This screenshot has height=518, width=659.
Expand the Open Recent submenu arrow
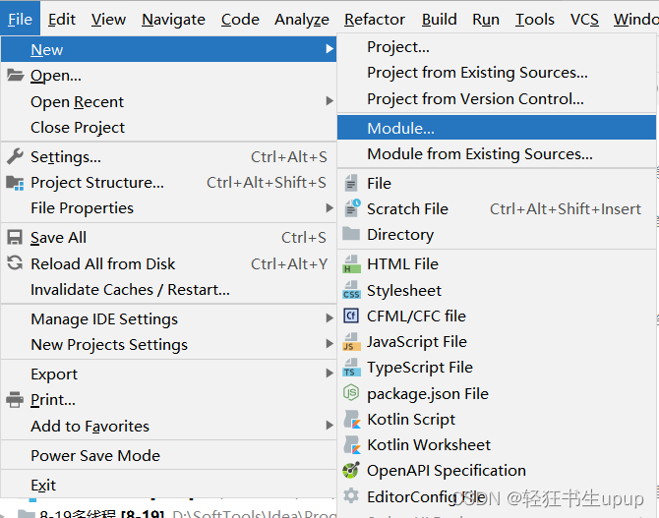click(329, 101)
